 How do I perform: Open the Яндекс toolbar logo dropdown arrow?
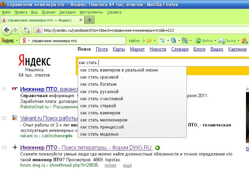point(17,41)
